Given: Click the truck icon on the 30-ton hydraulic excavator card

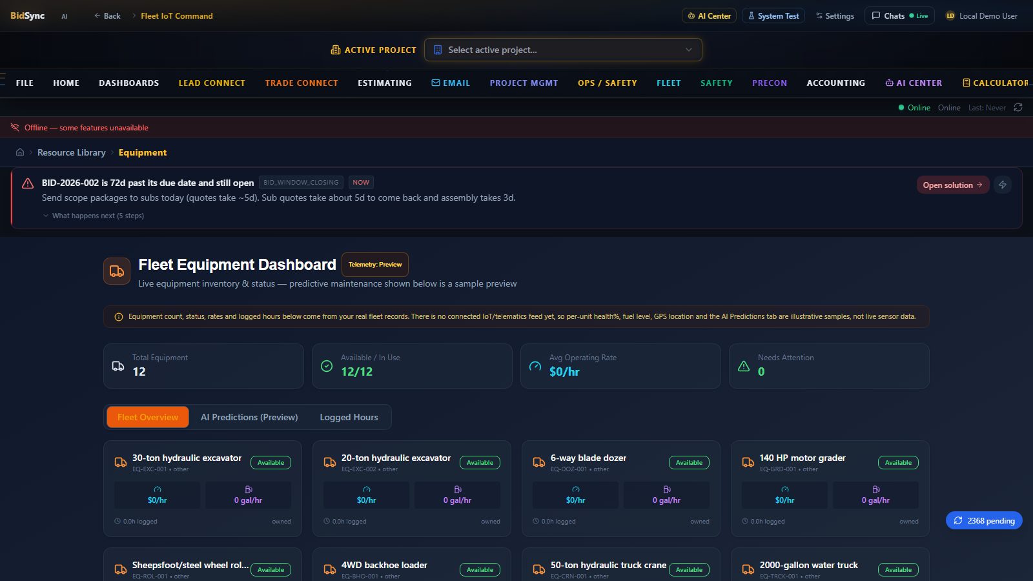Looking at the screenshot, I should coord(121,462).
